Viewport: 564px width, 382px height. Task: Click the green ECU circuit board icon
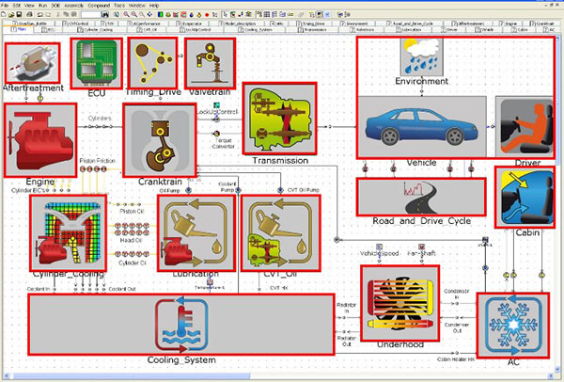[x=97, y=63]
